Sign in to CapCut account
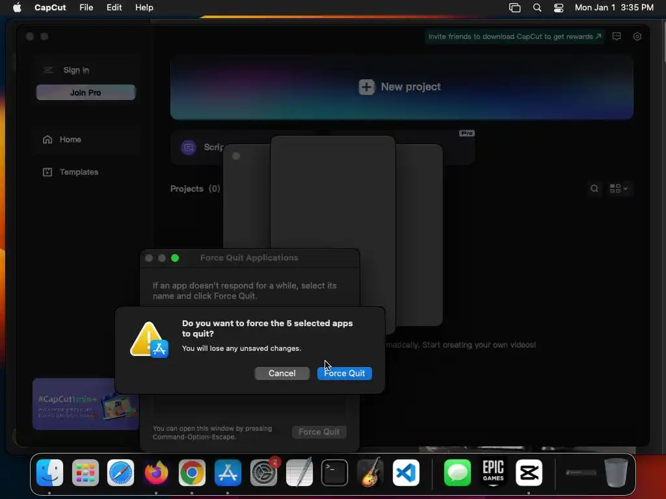This screenshot has height=499, width=666. pyautogui.click(x=76, y=70)
